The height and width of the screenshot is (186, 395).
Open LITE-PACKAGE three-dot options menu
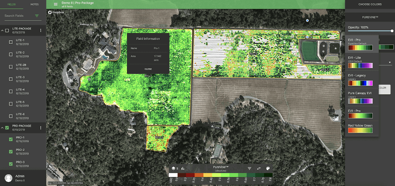(x=41, y=31)
